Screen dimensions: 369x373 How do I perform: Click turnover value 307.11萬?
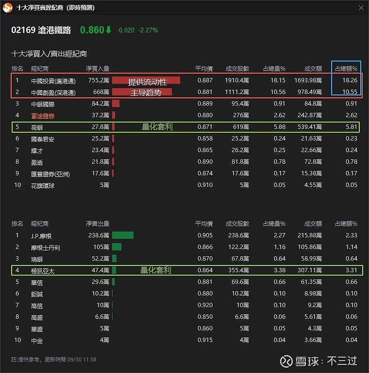coord(310,270)
